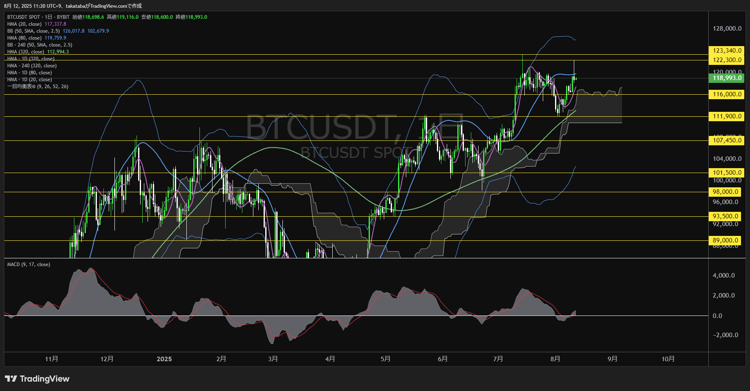Click the MACD axis 4,000.0 tick
This screenshot has width=750, height=391.
pyautogui.click(x=724, y=275)
